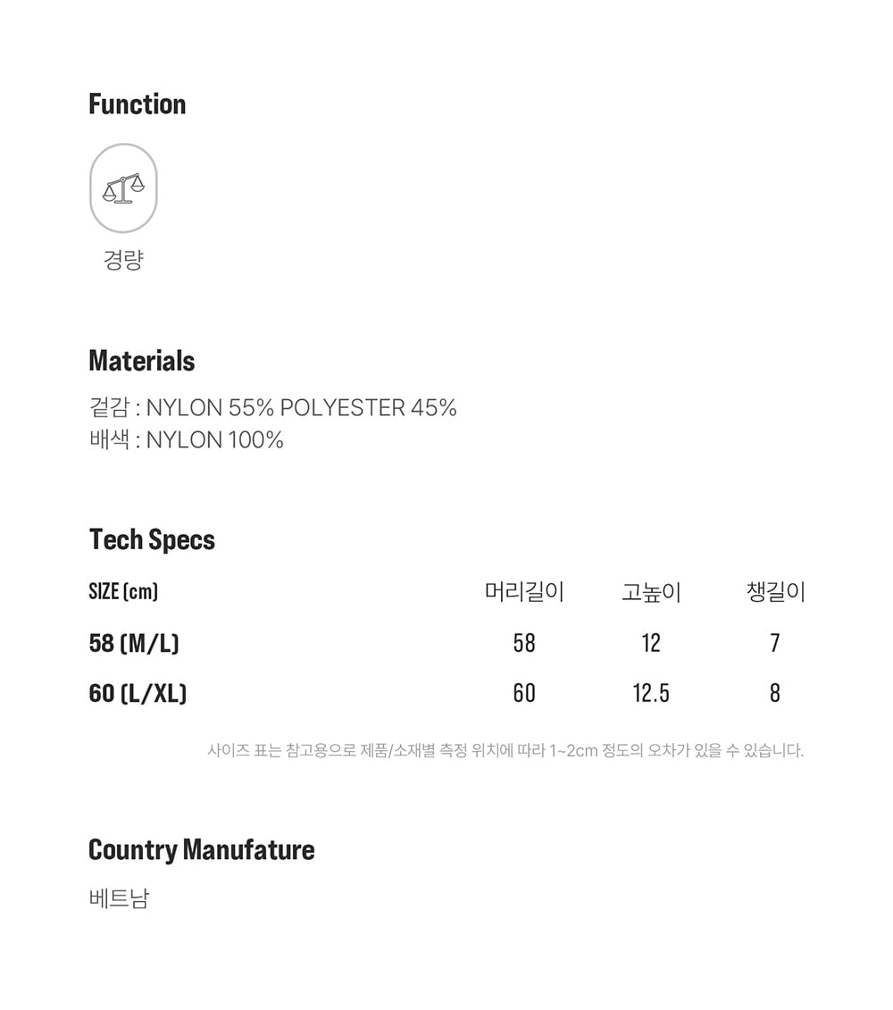Viewport: 893px width, 1010px height.
Task: Click the lightweight balance scale icon
Action: point(123,188)
